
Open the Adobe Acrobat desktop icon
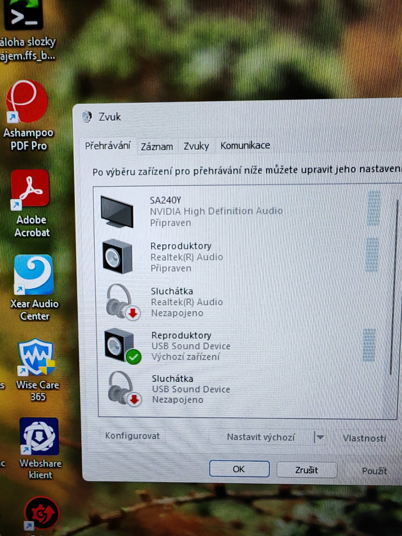point(31,203)
